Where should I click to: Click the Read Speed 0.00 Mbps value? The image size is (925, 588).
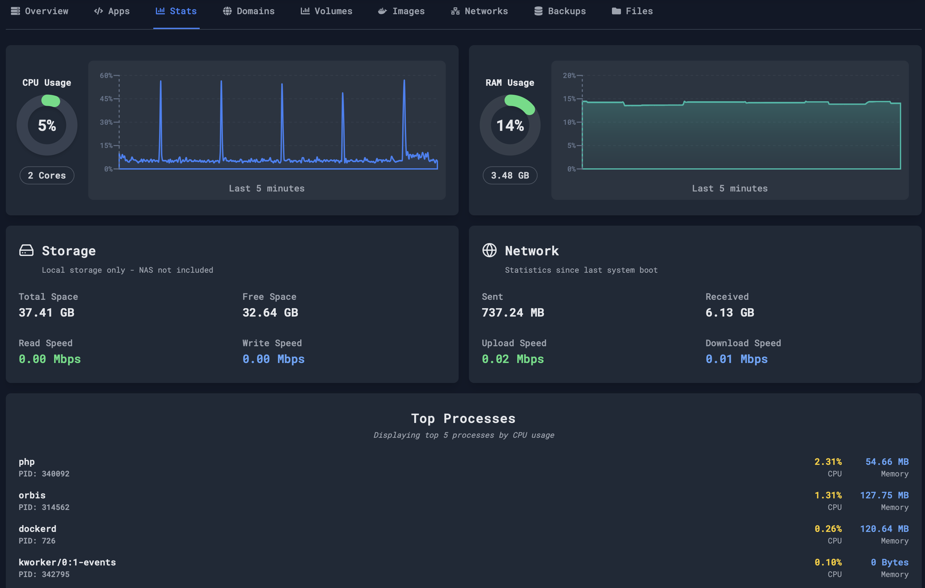coord(50,359)
